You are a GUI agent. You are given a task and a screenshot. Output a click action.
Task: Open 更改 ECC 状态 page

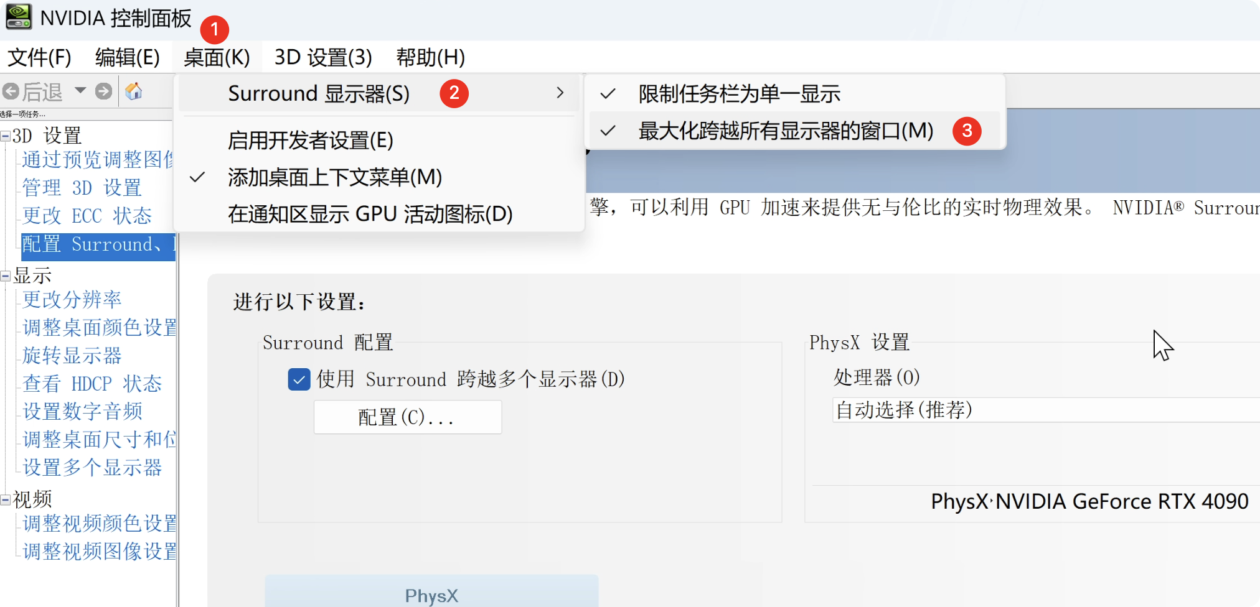tap(87, 216)
